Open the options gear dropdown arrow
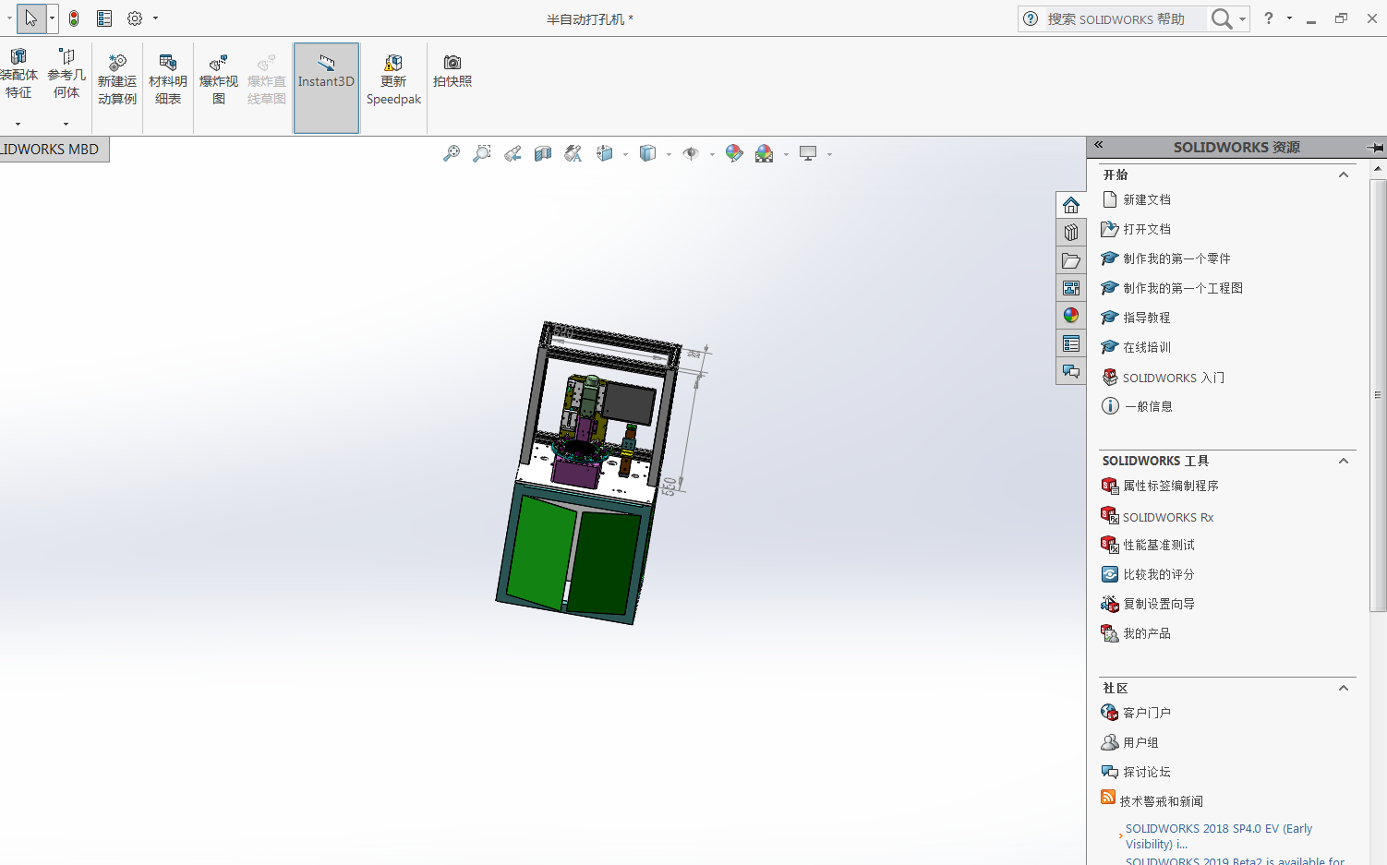 pyautogui.click(x=155, y=18)
